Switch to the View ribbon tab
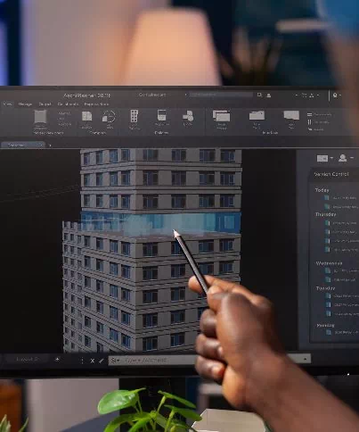 7,104
